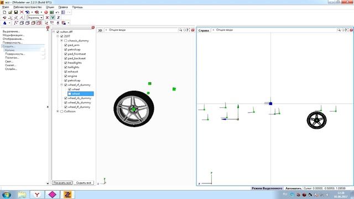Uncheck the 2107 checkbox
Image resolution: width=354 pixels, height=199 pixels.
pyautogui.click(x=61, y=36)
